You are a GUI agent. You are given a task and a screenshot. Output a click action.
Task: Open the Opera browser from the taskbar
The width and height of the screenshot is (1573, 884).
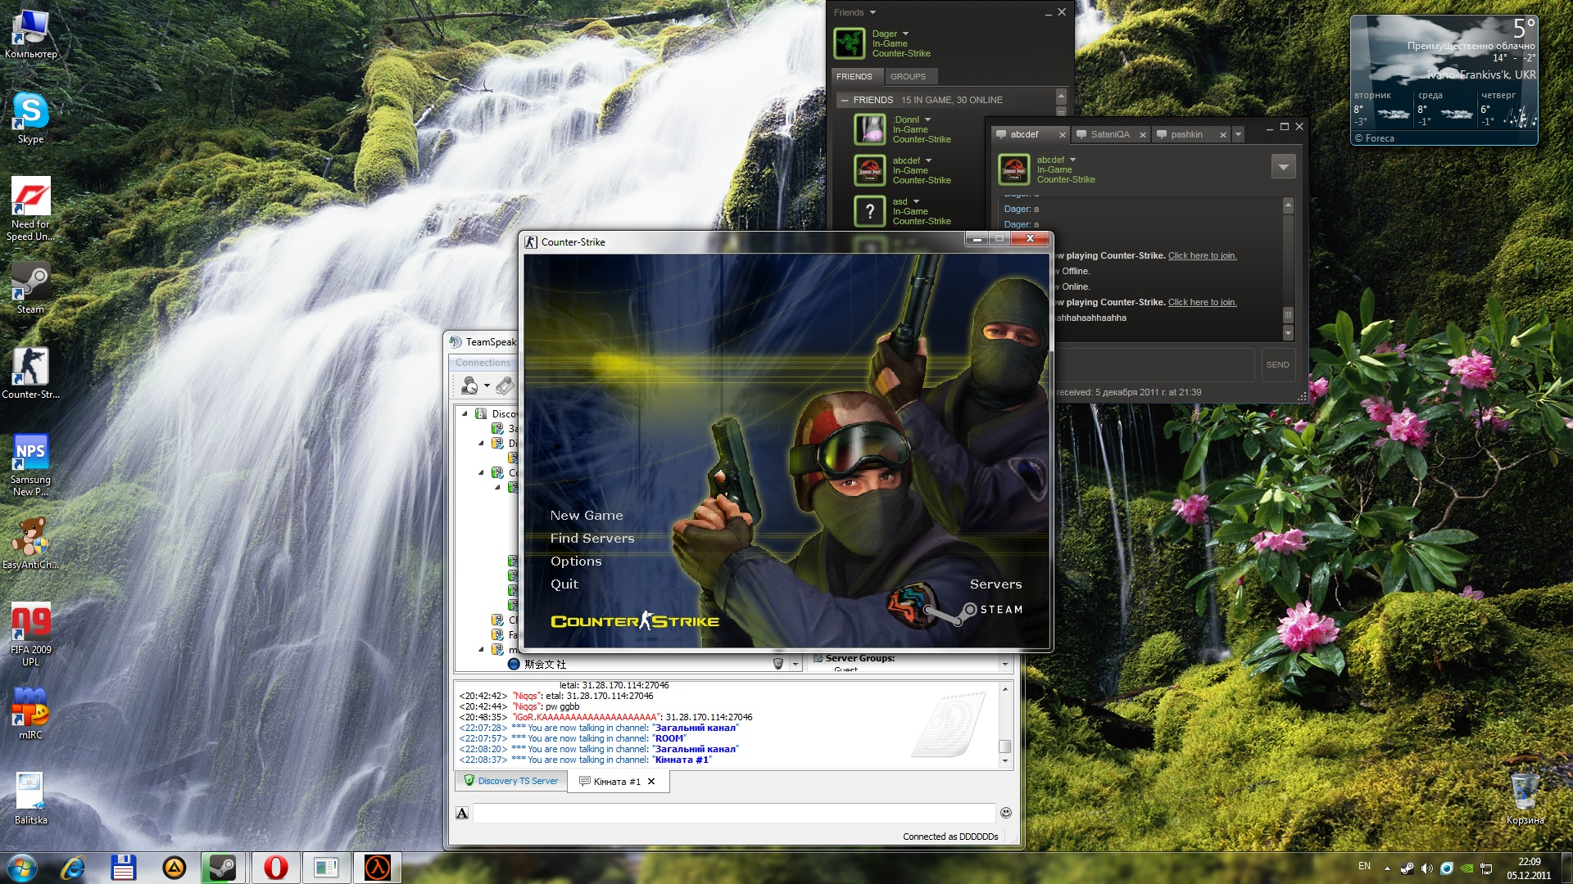click(275, 868)
